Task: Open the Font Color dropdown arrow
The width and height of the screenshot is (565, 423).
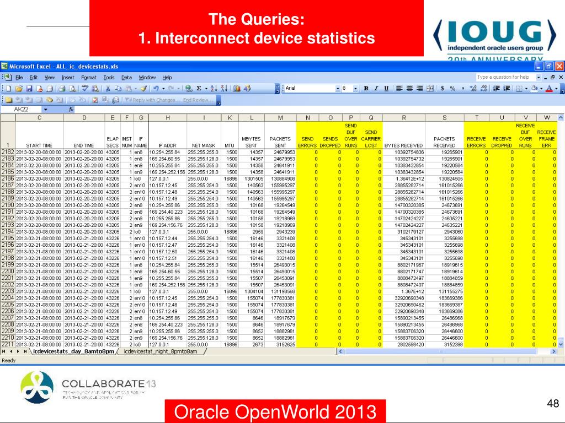Action: point(556,89)
